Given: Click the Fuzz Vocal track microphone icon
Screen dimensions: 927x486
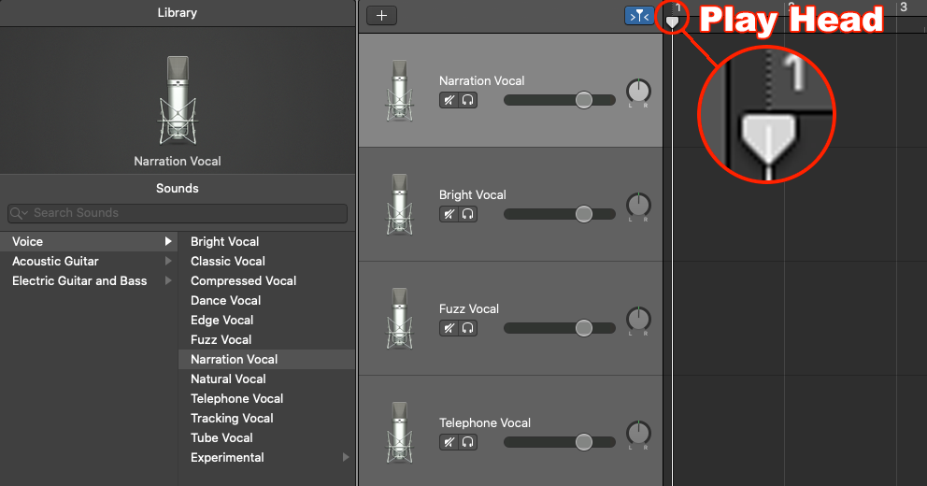Looking at the screenshot, I should [400, 319].
